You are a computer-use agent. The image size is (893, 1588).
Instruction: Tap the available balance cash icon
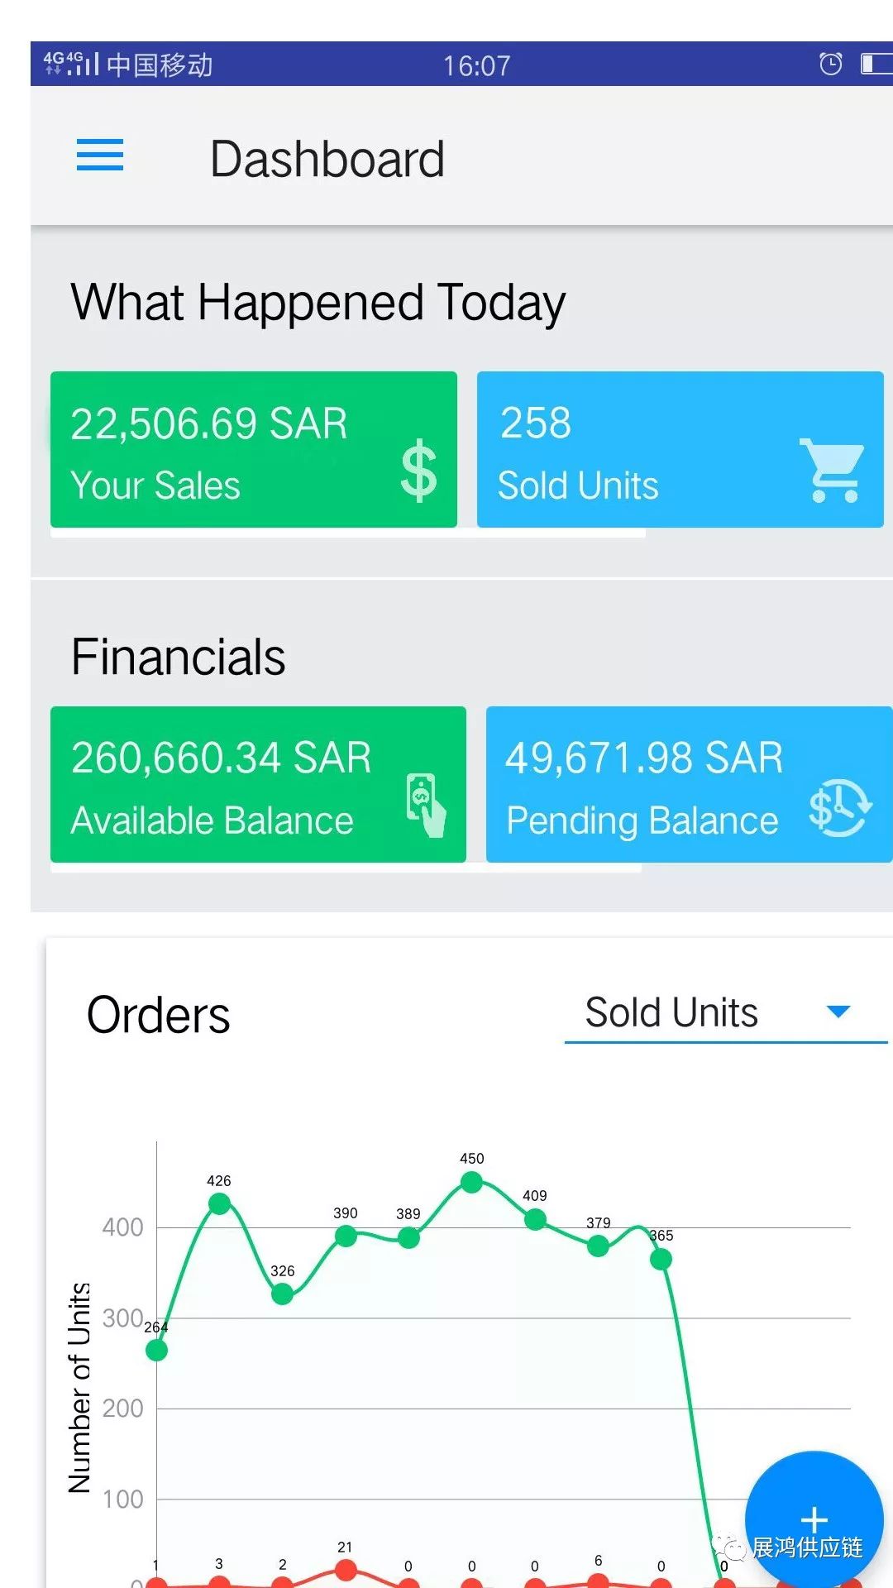[426, 805]
